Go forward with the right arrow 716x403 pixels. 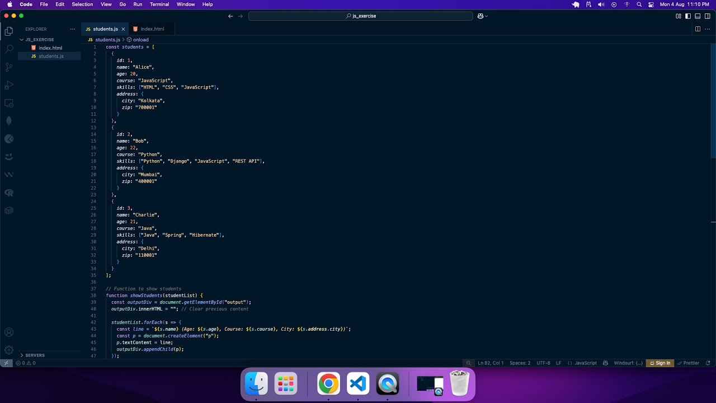tap(241, 16)
